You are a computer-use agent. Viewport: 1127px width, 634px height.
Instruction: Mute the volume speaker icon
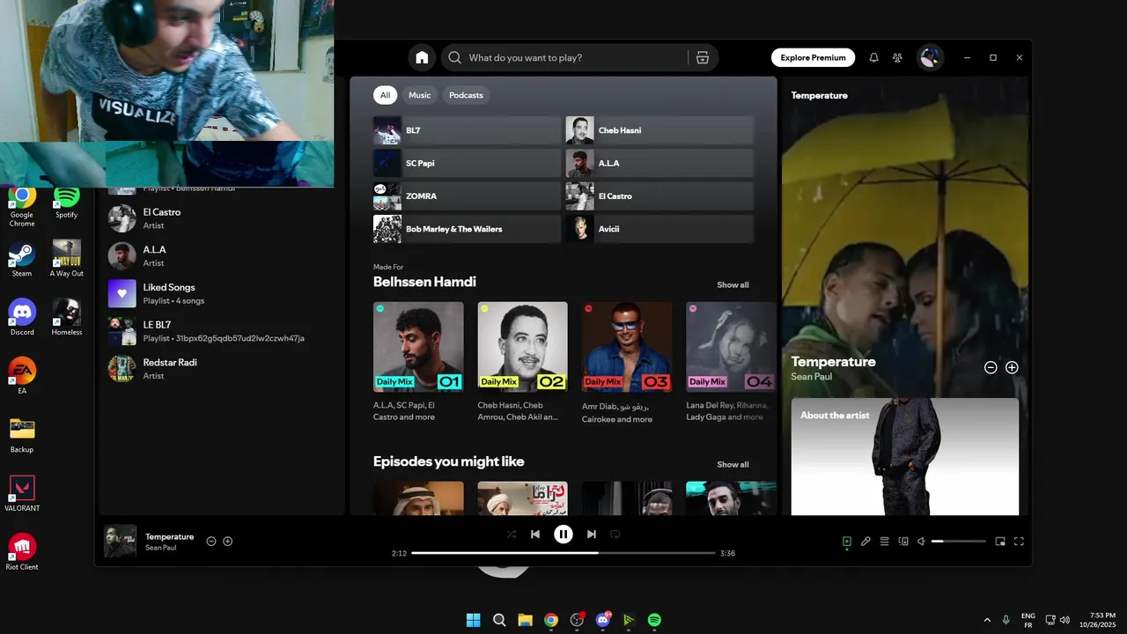[921, 542]
